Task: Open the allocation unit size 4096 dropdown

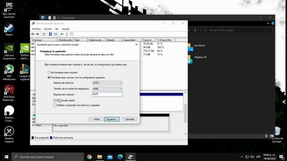Action: (x=107, y=89)
